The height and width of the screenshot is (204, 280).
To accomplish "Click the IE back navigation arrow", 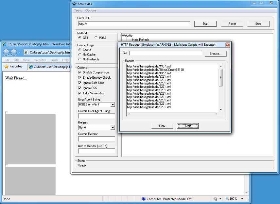I will [6, 52].
